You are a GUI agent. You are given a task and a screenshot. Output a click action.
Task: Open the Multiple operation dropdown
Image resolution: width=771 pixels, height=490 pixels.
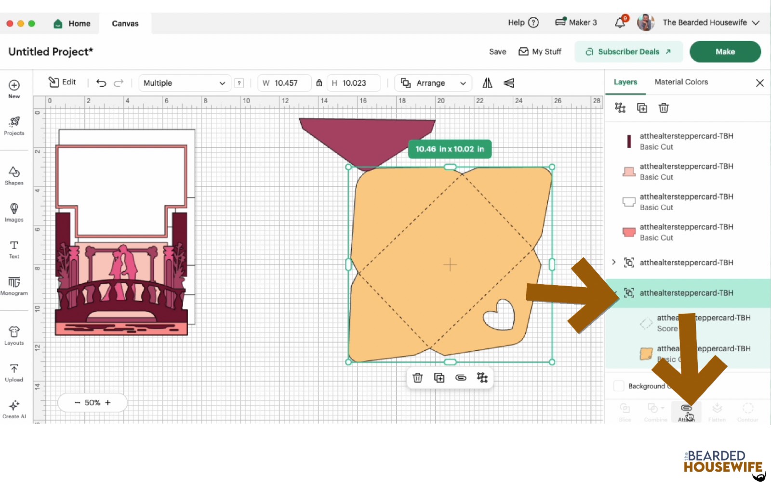[184, 83]
